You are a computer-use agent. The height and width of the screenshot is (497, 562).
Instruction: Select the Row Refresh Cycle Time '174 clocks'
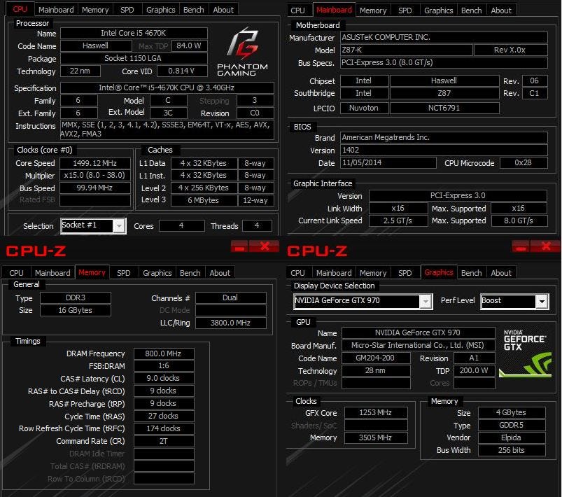(164, 428)
